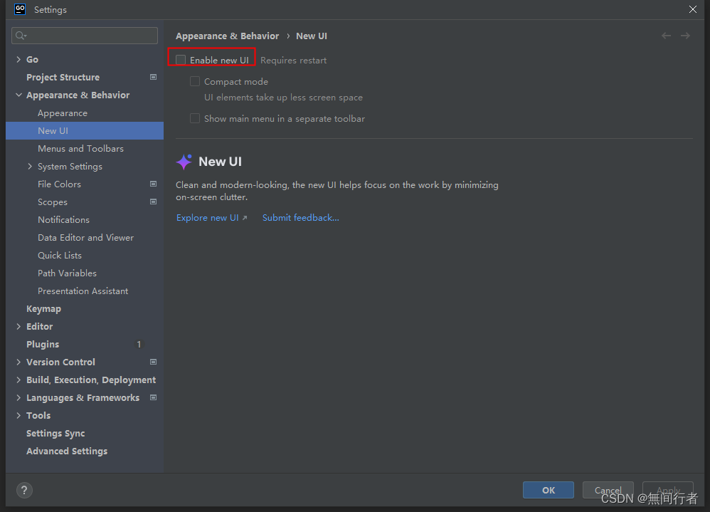Toggle Show main menu in separate toolbar

pyautogui.click(x=195, y=119)
